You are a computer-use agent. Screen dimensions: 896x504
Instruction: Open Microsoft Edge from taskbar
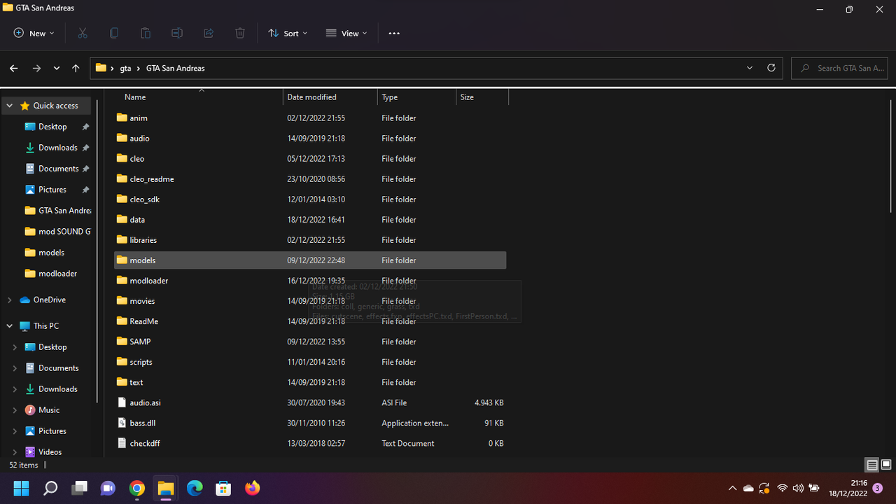pos(195,488)
